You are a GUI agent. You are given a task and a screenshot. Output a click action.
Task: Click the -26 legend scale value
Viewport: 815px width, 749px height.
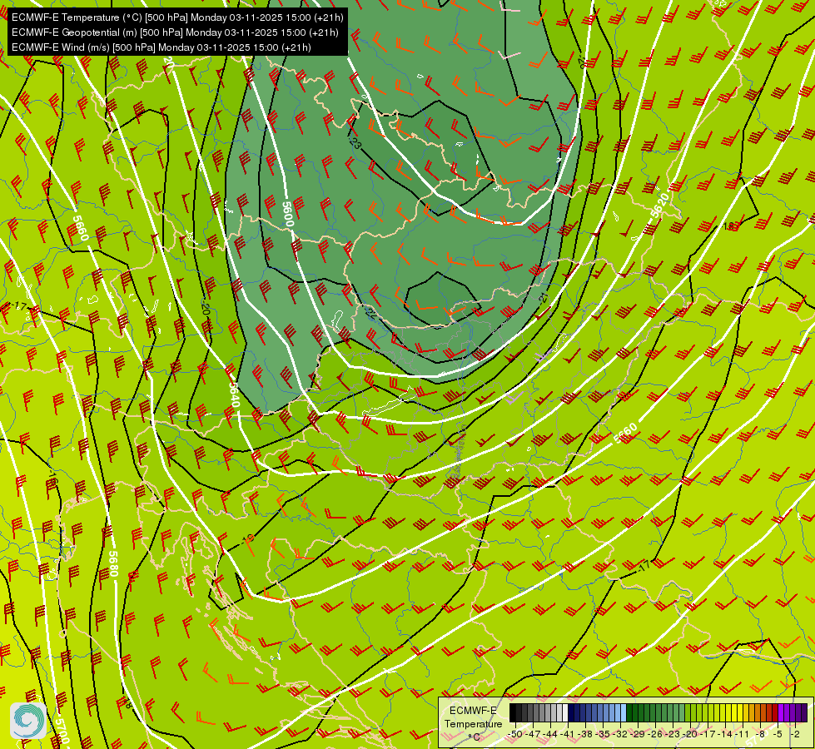(x=655, y=735)
